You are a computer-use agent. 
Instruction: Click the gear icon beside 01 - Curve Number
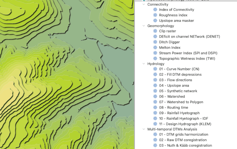[x=155, y=69]
